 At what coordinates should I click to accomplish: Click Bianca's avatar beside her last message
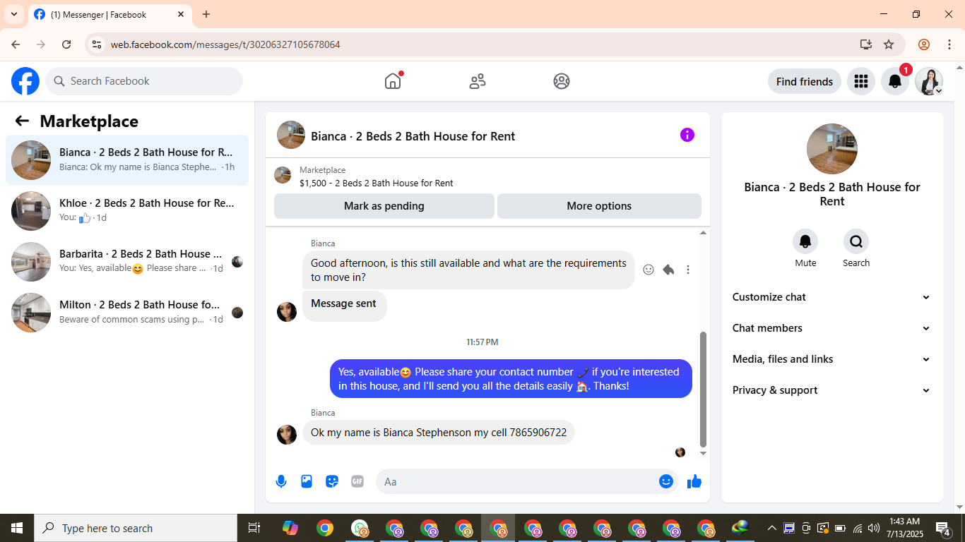pyautogui.click(x=287, y=435)
